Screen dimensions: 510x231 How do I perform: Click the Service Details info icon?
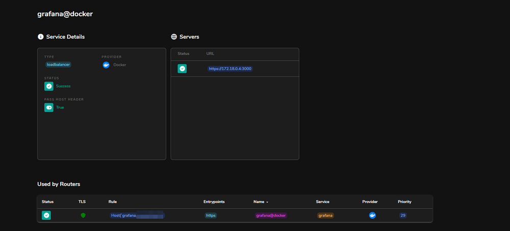click(x=41, y=37)
